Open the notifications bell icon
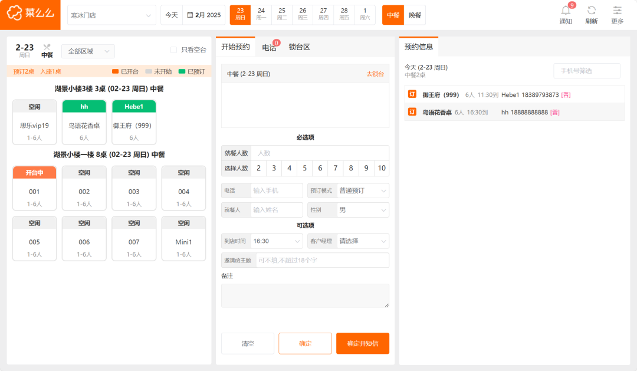 [x=566, y=11]
